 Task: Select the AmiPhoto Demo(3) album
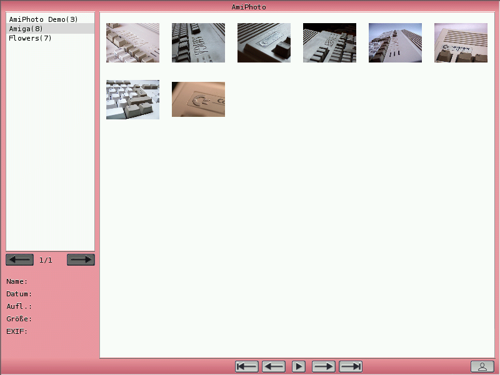tap(43, 19)
